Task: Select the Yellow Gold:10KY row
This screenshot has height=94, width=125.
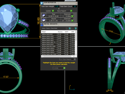Action: coord(58,36)
